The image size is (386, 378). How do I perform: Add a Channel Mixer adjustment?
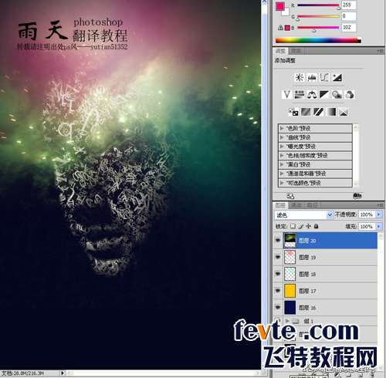(x=350, y=94)
